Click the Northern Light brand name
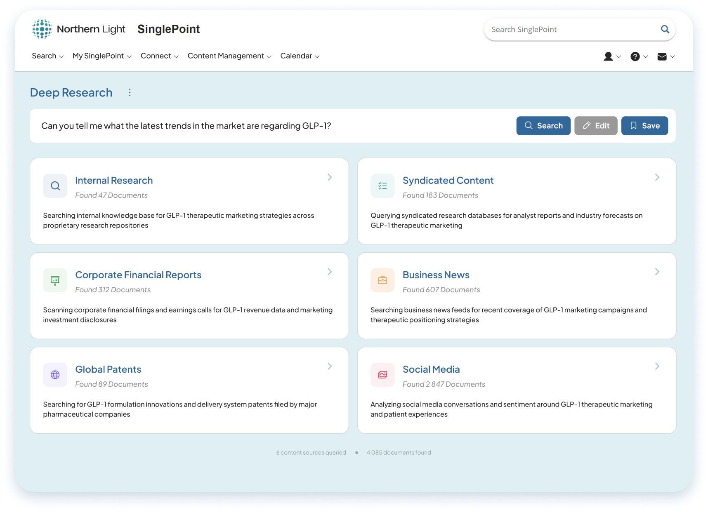This screenshot has width=708, height=512. point(91,29)
